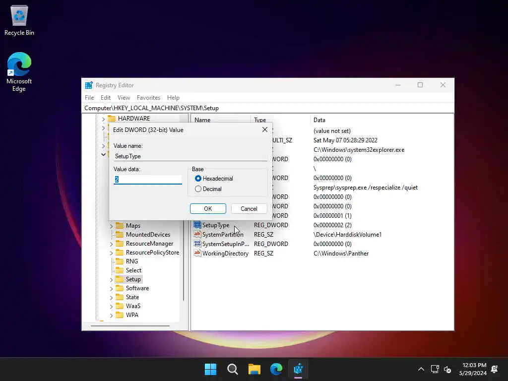Open File Explorer from the taskbar
508x381 pixels.
coord(254,369)
